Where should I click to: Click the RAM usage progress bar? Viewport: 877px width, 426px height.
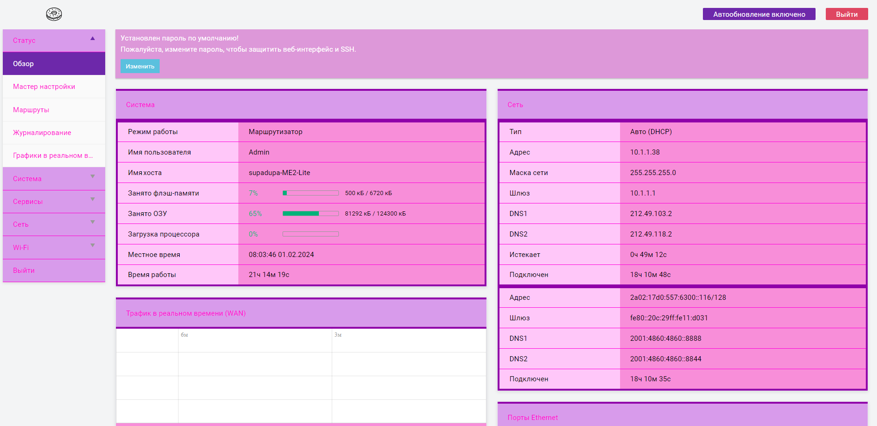(x=310, y=214)
